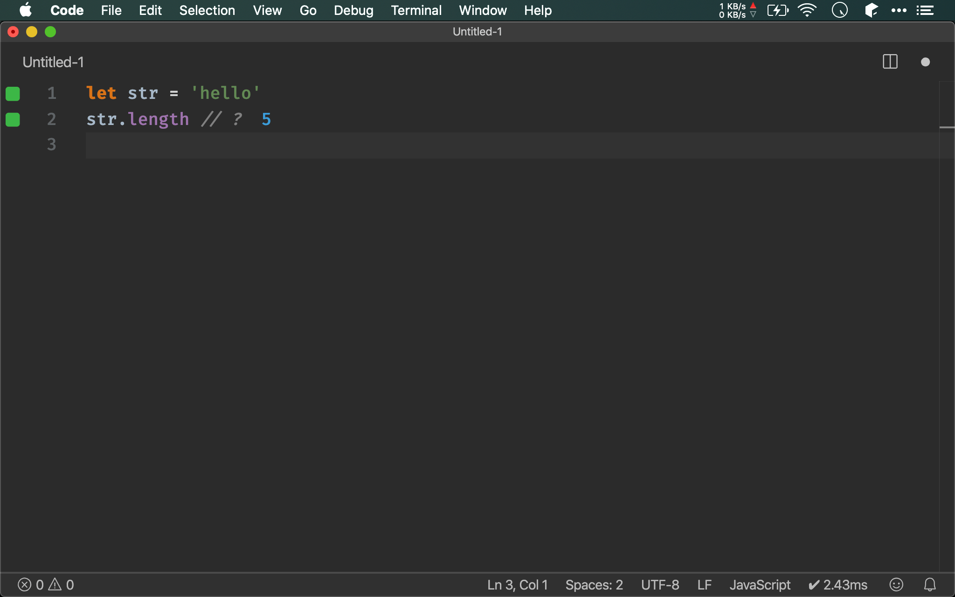Click the green coverage indicator on line 2
This screenshot has width=955, height=597.
13,120
